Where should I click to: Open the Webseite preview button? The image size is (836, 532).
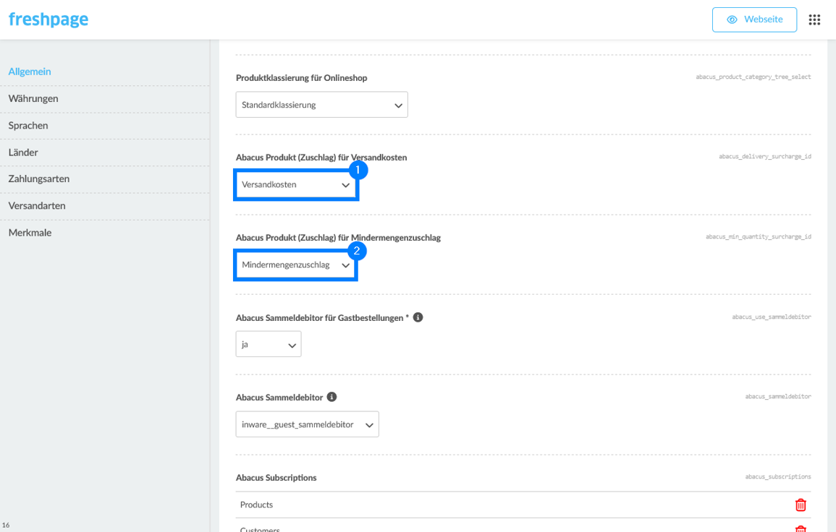(754, 20)
